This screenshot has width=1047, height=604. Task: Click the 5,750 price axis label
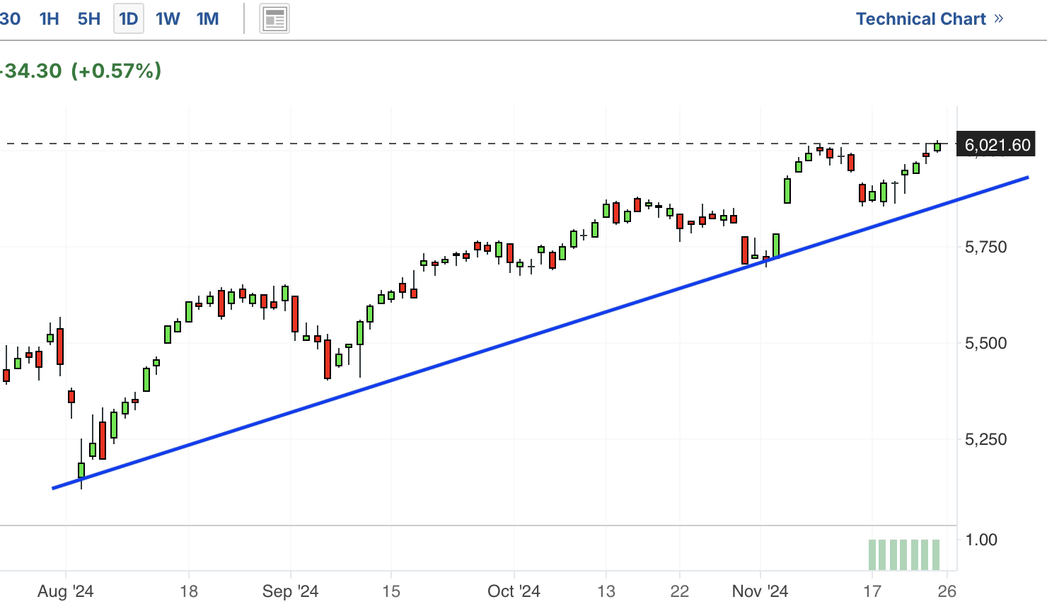tap(986, 247)
